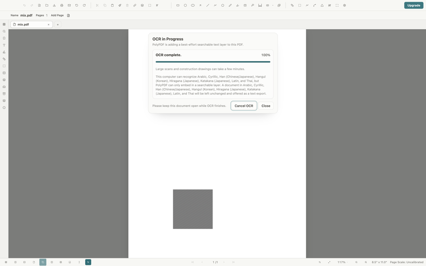426x266 pixels.
Task: Click the chain link icon
Action: 135,5
